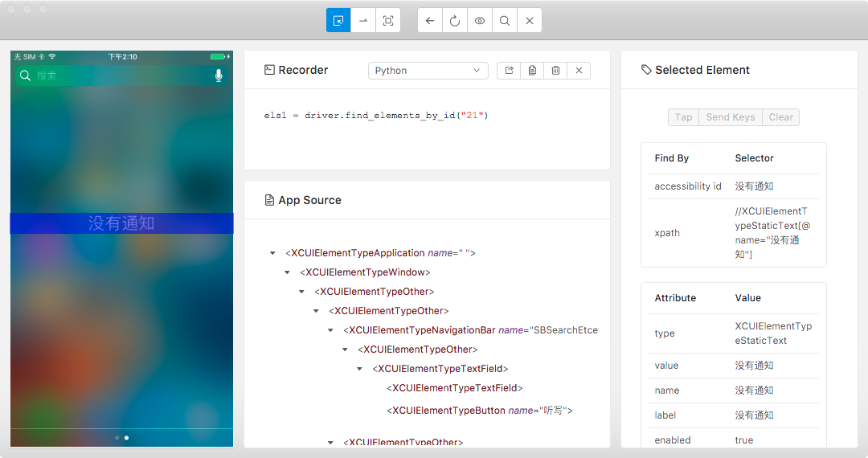The image size is (868, 458).
Task: Tap the microphone icon in phone search bar
Action: pos(219,76)
